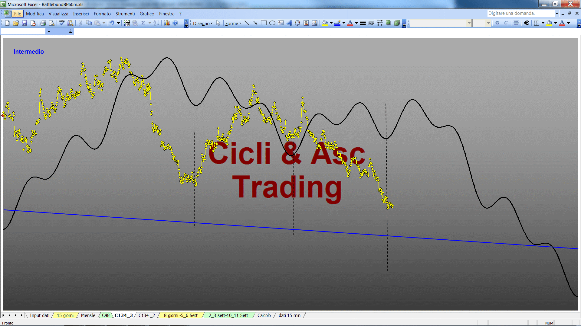Viewport: 581px width, 326px height.
Task: Open the Strumenti menu
Action: [x=125, y=14]
